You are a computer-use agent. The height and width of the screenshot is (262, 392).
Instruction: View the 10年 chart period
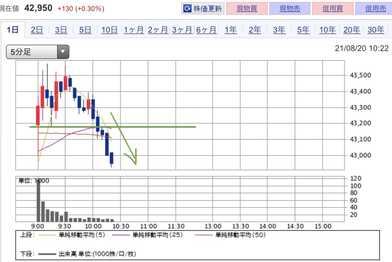click(x=328, y=30)
